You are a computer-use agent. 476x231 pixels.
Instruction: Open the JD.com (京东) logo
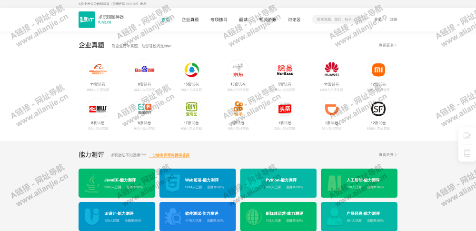(238, 70)
